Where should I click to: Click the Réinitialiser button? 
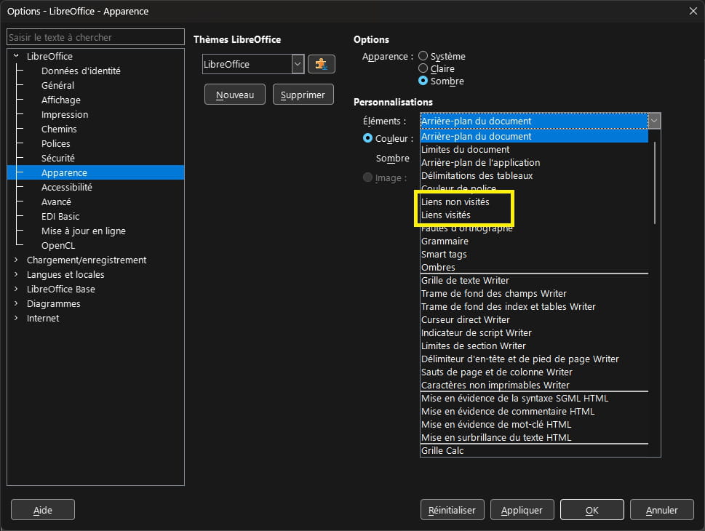453,510
